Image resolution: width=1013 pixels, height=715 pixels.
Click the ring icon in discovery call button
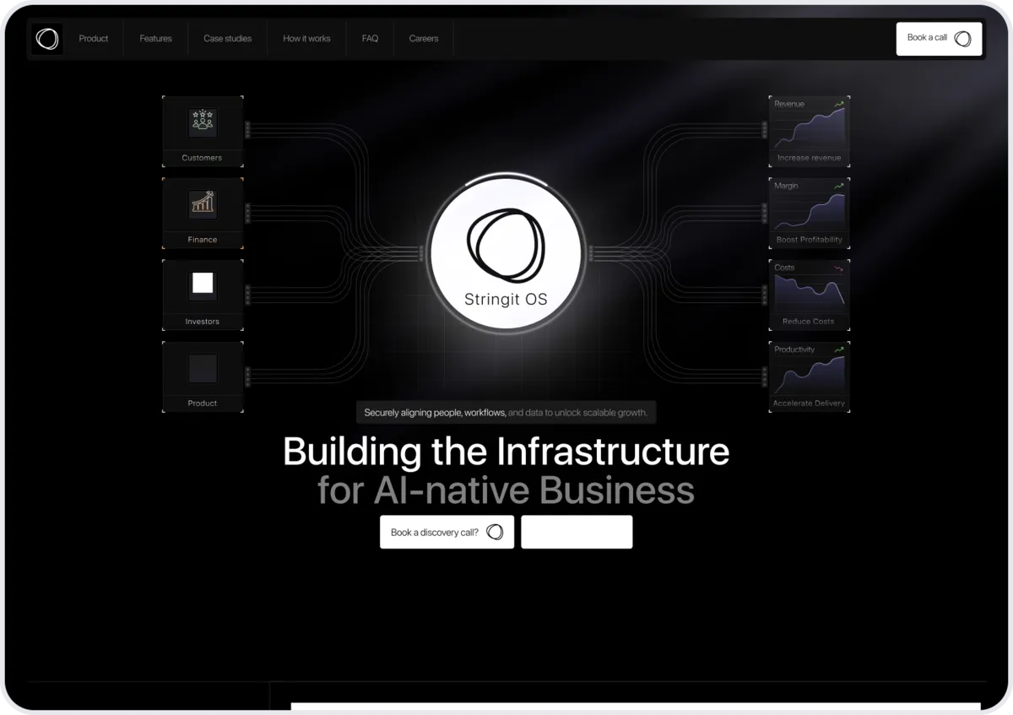coord(496,532)
